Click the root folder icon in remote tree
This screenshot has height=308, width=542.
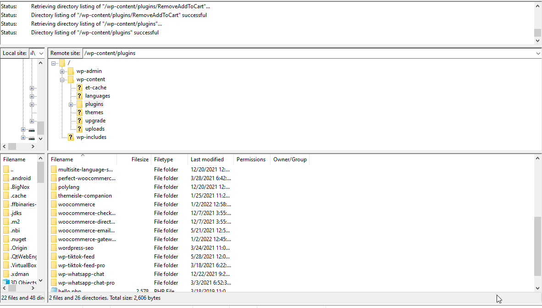pos(62,63)
